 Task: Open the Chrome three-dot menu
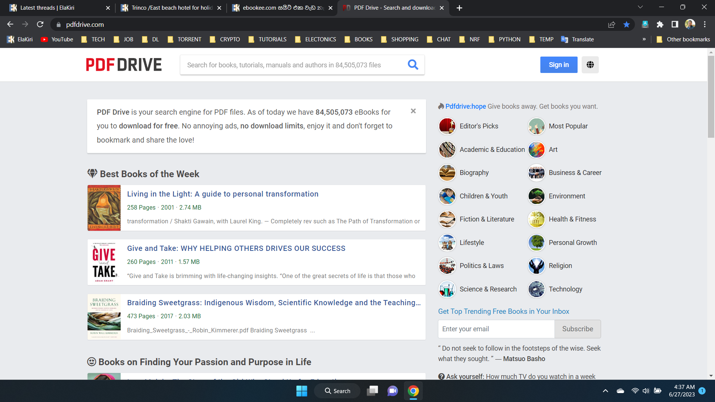click(x=705, y=25)
